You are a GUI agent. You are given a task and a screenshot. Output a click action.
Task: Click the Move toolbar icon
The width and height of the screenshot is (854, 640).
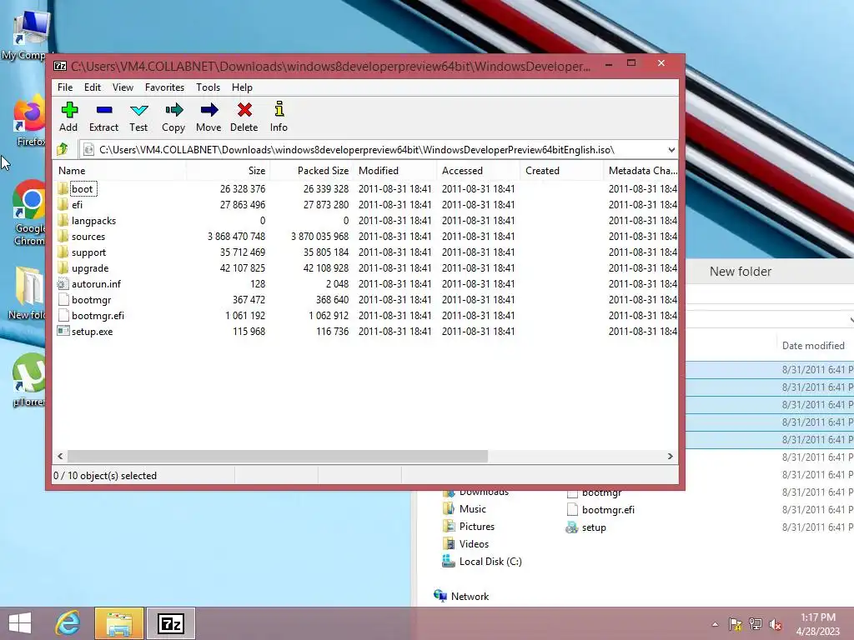pos(208,111)
